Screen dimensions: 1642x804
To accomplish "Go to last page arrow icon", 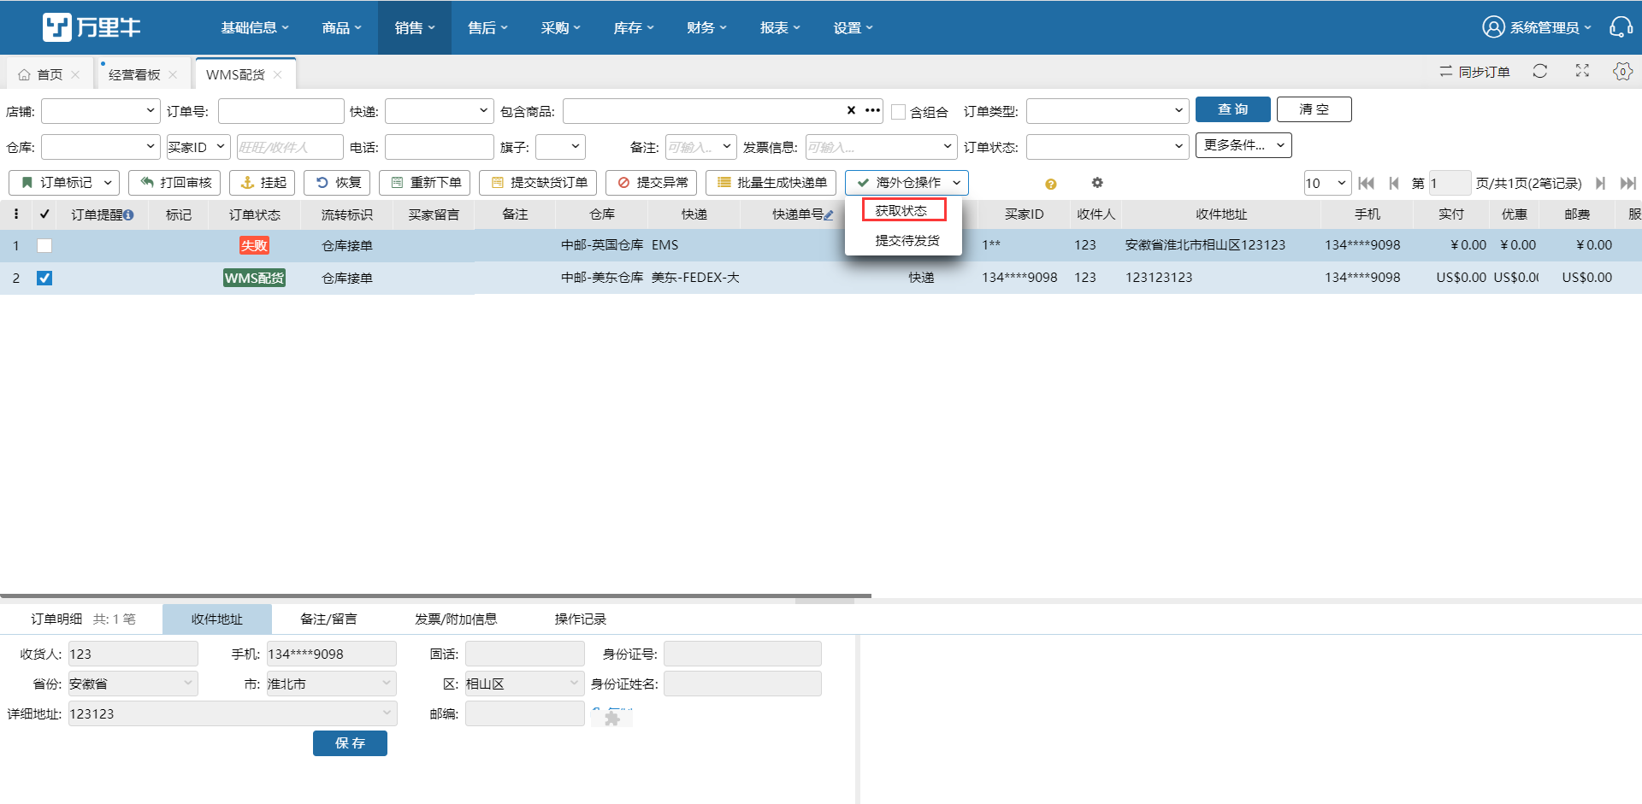I will [x=1628, y=183].
